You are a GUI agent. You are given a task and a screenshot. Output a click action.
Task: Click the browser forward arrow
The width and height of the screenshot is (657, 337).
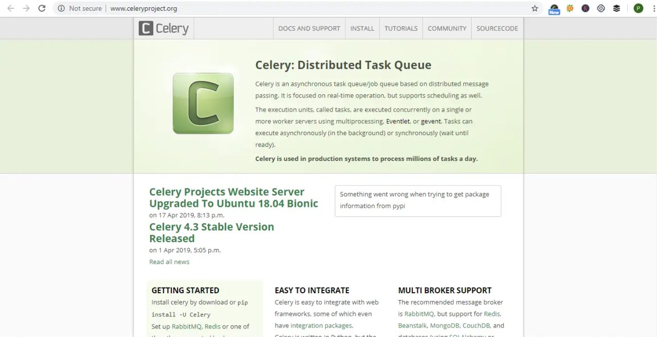(26, 8)
